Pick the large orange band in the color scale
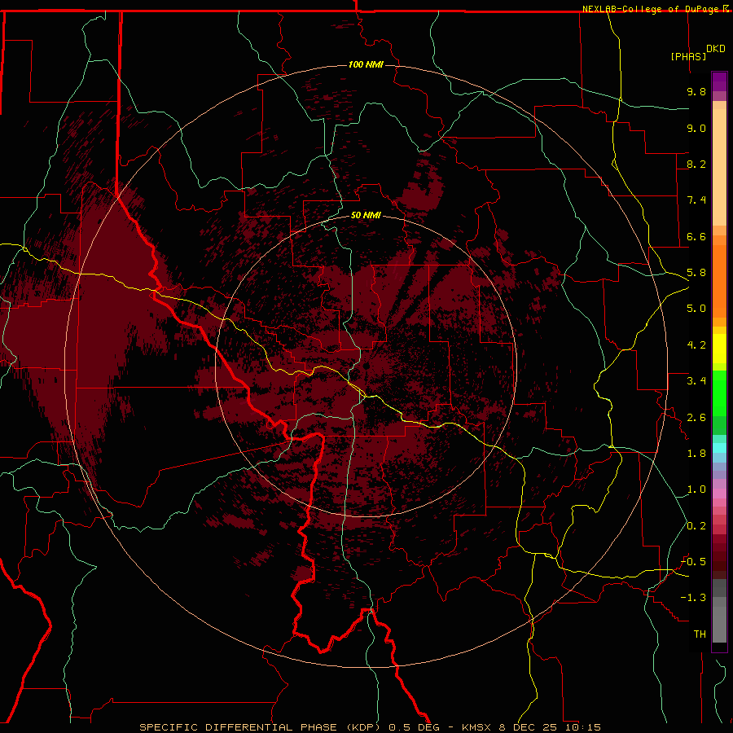Image resolution: width=733 pixels, height=733 pixels. 719,282
